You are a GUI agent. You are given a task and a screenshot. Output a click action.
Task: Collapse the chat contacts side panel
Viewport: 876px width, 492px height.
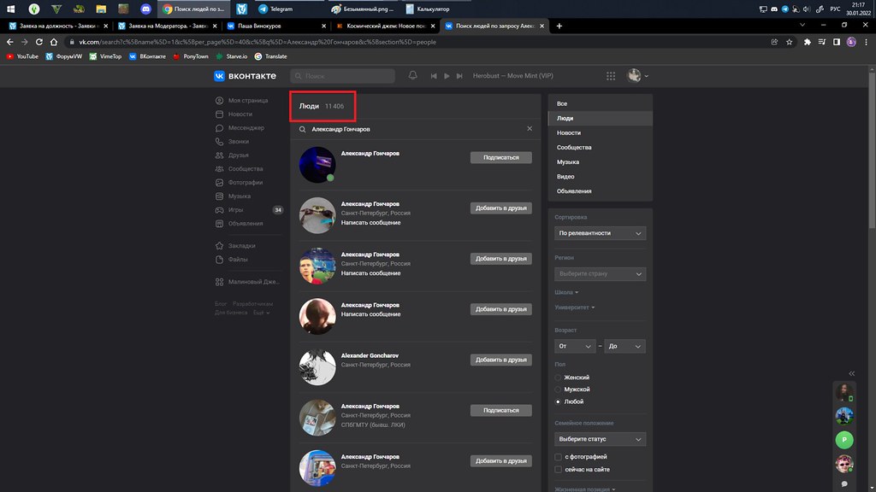coord(851,373)
